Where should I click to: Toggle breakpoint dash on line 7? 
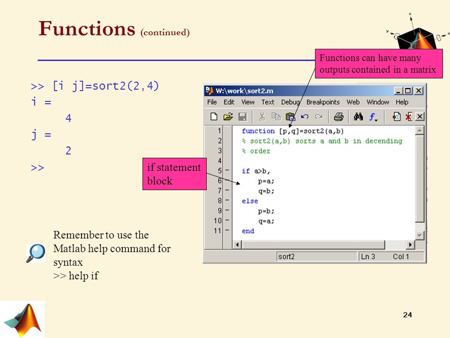[x=227, y=190]
